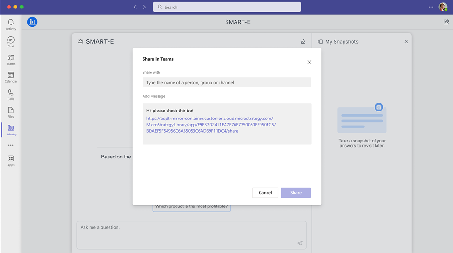Click the pop-out icon at top right

(446, 22)
